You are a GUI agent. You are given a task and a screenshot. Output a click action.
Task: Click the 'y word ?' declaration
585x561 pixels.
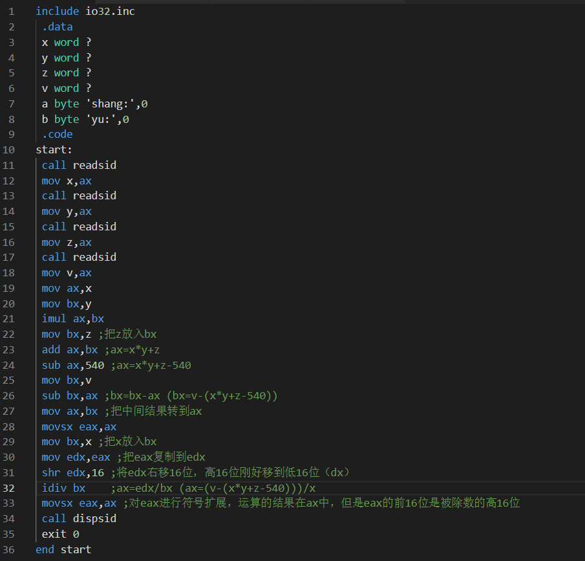[x=67, y=58]
